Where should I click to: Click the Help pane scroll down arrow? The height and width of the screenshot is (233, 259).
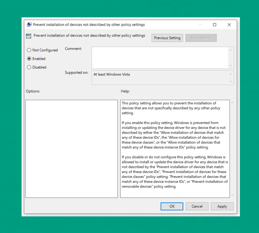232,195
